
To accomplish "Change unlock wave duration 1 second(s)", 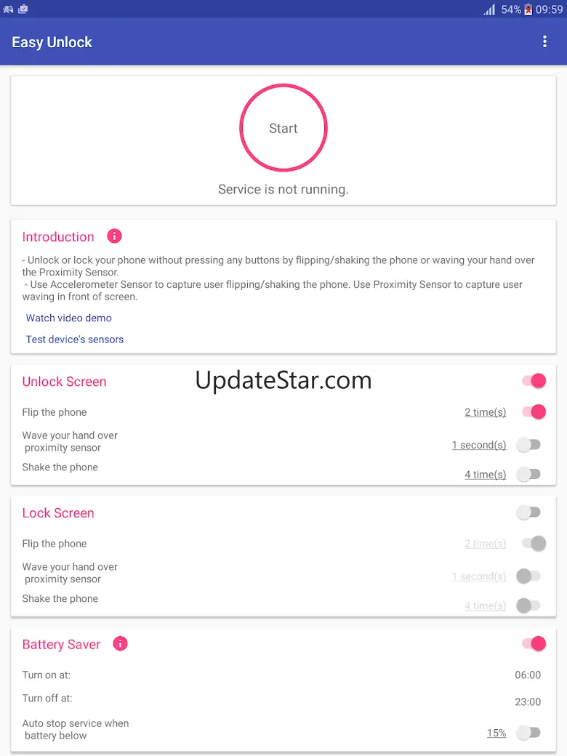I will pos(478,445).
